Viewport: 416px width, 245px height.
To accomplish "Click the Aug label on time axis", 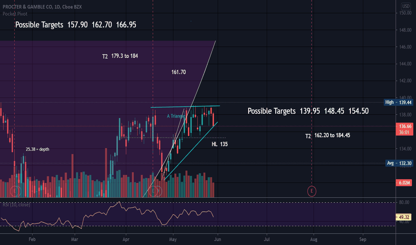I will (314, 239).
